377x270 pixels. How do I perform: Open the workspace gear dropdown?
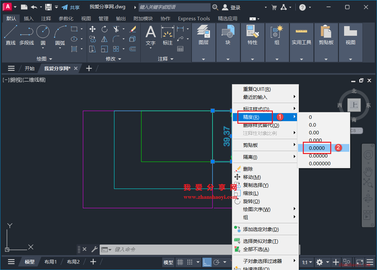pyautogui.click(x=327, y=262)
